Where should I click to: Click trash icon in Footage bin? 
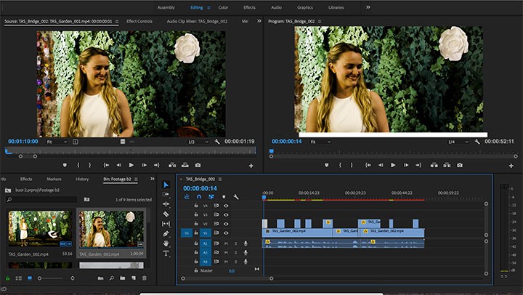[145, 278]
